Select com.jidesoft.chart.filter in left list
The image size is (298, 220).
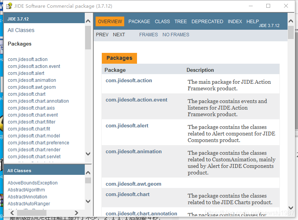point(32,122)
